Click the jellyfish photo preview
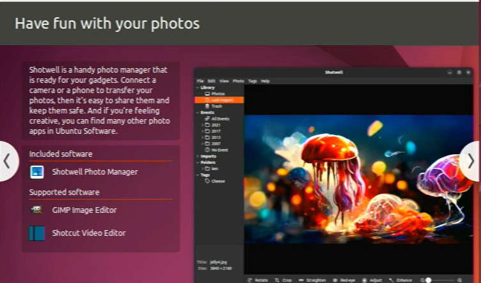The width and height of the screenshot is (481, 283). (358, 178)
